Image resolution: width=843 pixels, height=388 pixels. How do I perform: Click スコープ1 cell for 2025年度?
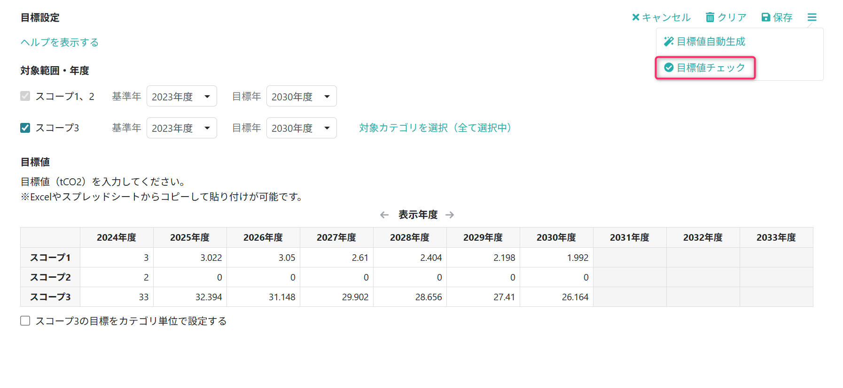pos(190,258)
